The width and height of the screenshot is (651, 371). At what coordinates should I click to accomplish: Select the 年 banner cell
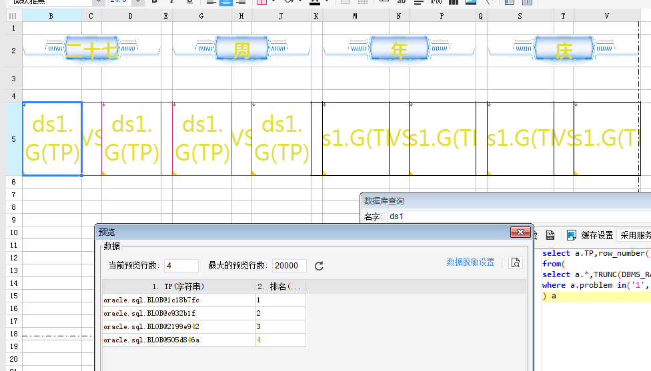click(x=399, y=51)
